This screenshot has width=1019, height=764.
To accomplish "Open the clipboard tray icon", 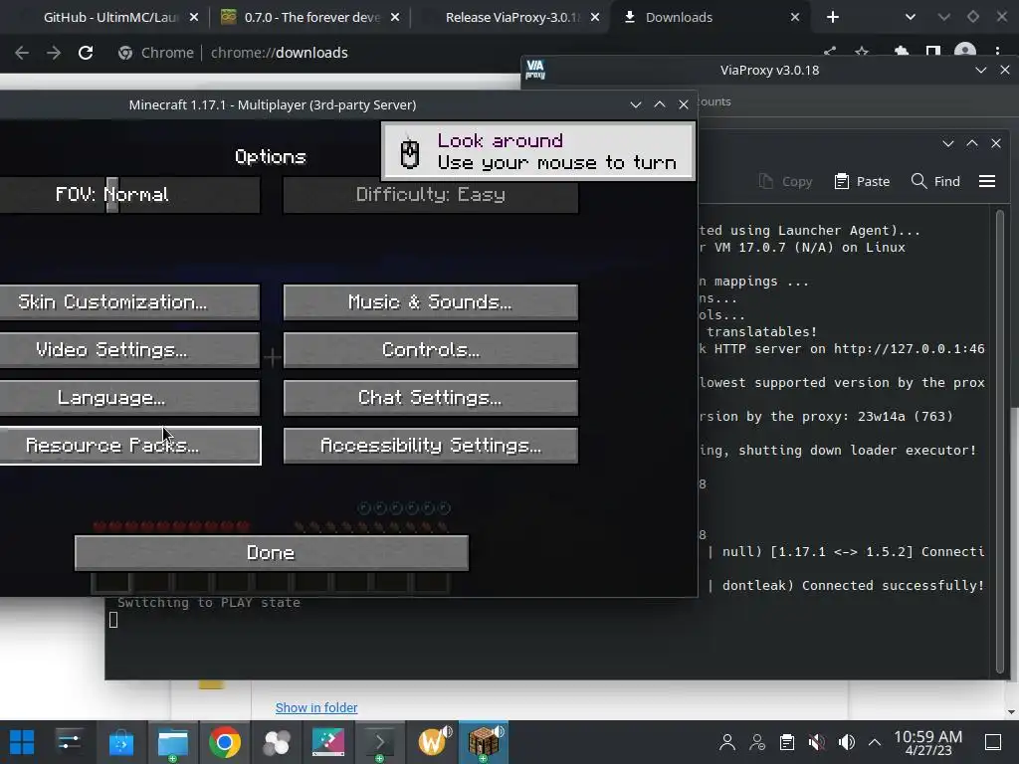I will coord(787,742).
